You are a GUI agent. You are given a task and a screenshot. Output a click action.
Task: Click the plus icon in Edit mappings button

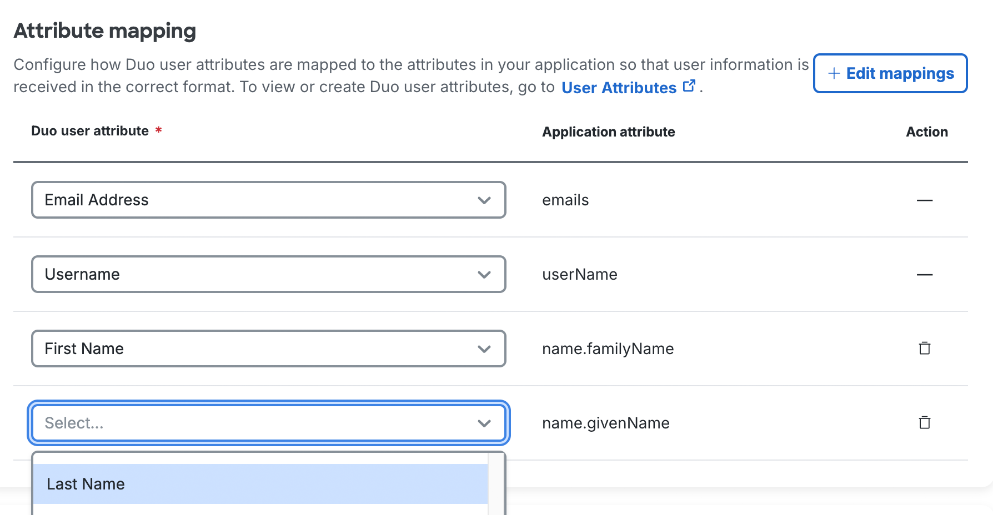click(x=833, y=73)
